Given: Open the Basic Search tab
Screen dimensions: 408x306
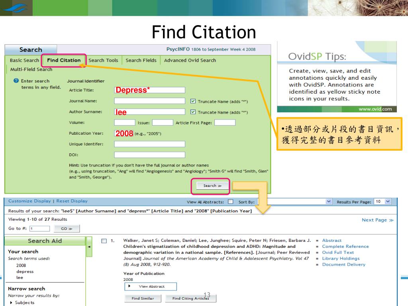Looking at the screenshot, I should pos(24,61).
